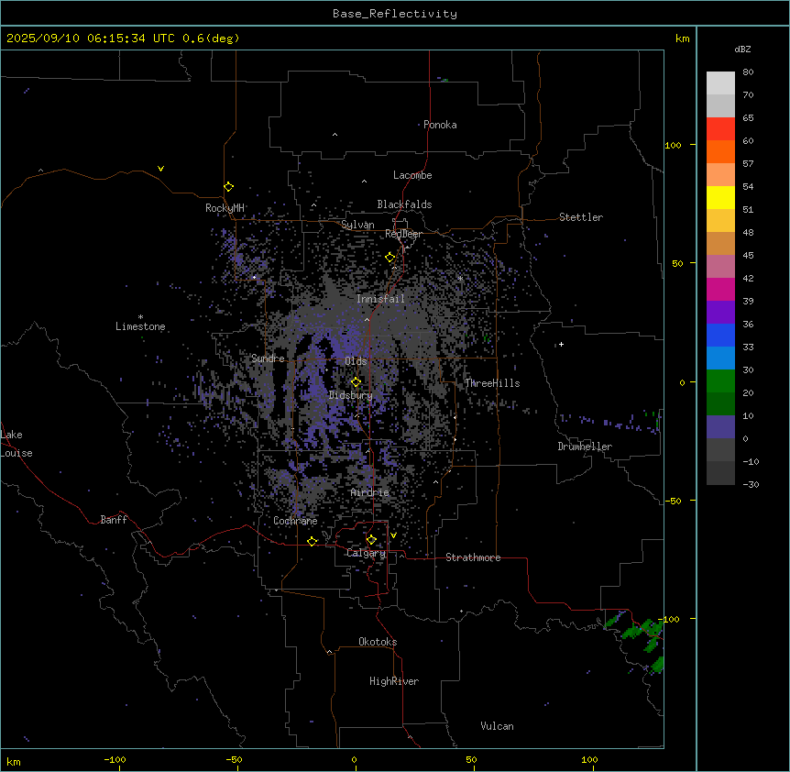The width and height of the screenshot is (790, 772).
Task: Click the yellow diamond marker near RockyMH
Action: (x=229, y=187)
